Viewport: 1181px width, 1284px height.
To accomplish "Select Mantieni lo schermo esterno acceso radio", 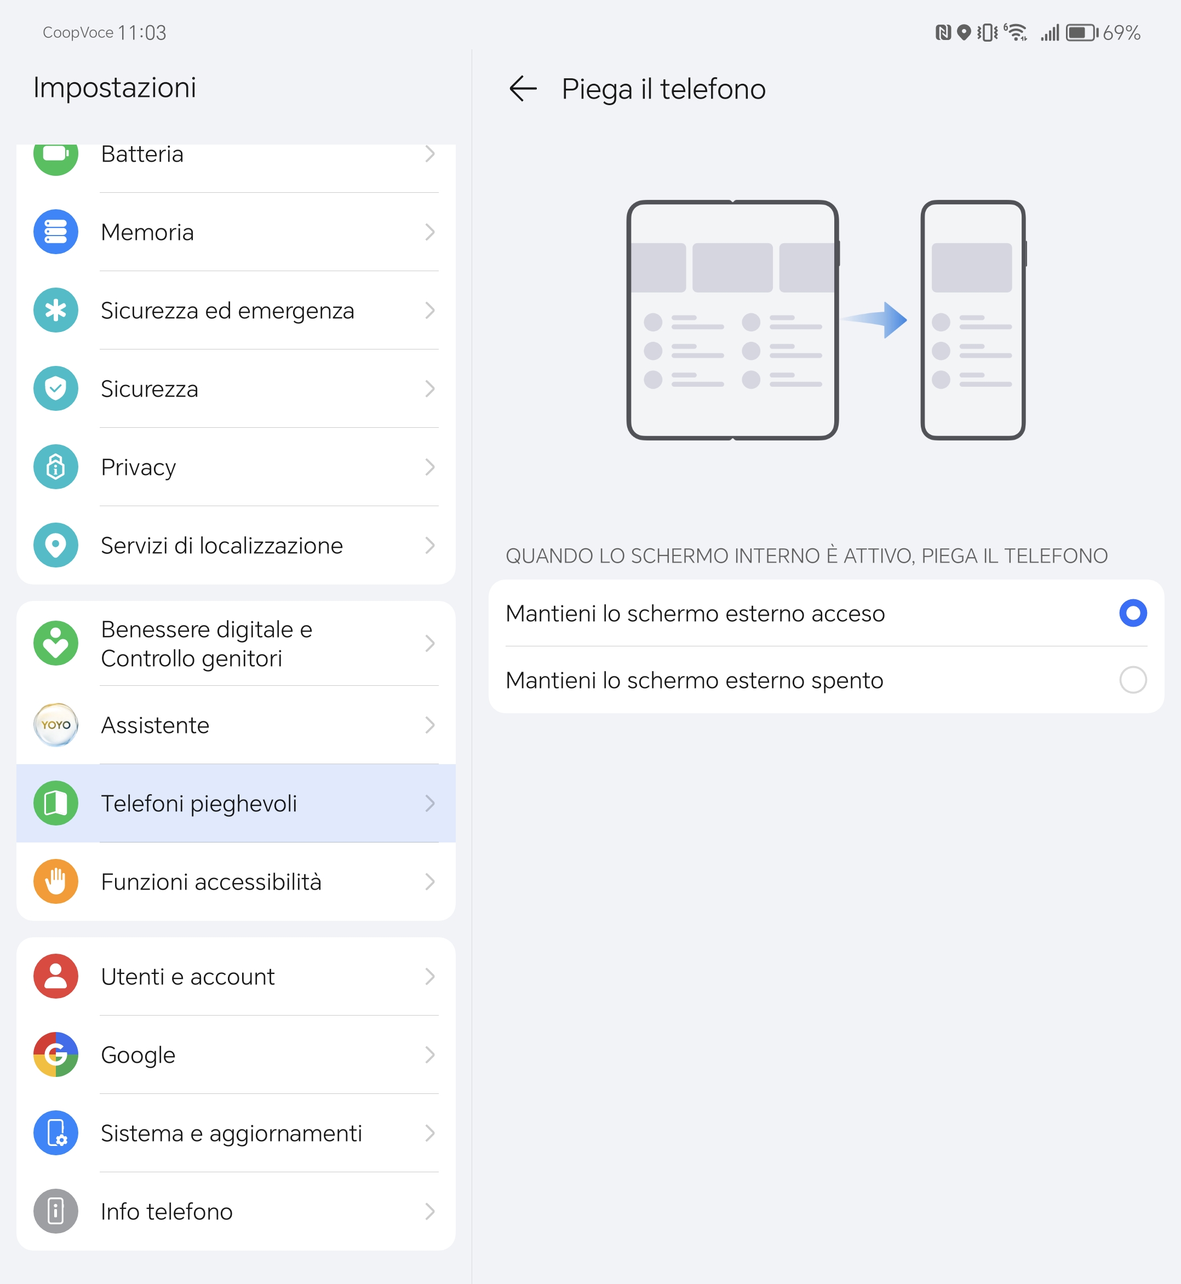I will [1132, 613].
